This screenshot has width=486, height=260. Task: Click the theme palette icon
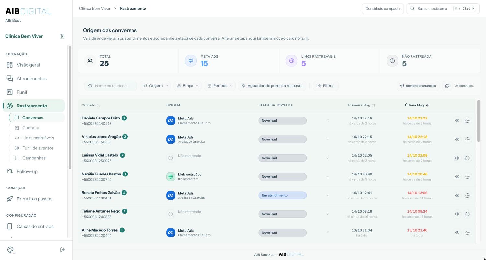point(10,250)
